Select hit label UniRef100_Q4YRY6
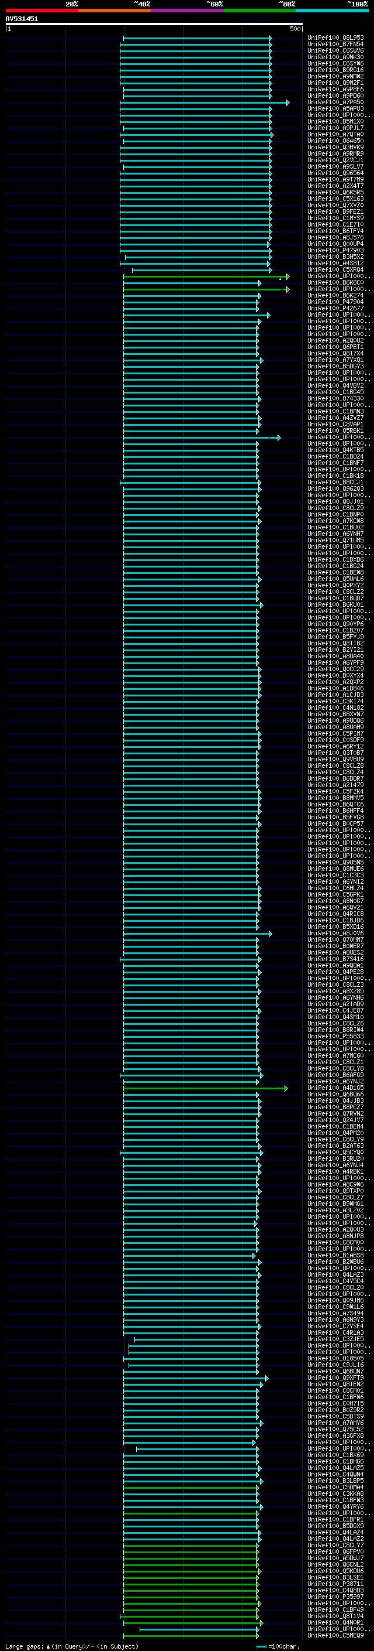The width and height of the screenshot is (374, 1651). pos(335,1507)
